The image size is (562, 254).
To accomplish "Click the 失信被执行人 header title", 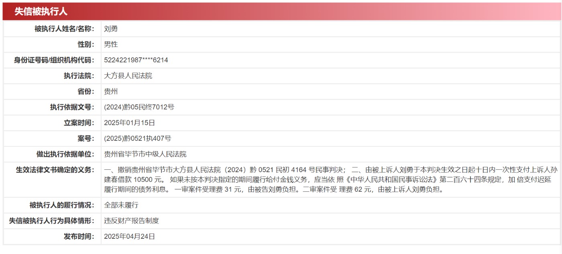I will [41, 12].
